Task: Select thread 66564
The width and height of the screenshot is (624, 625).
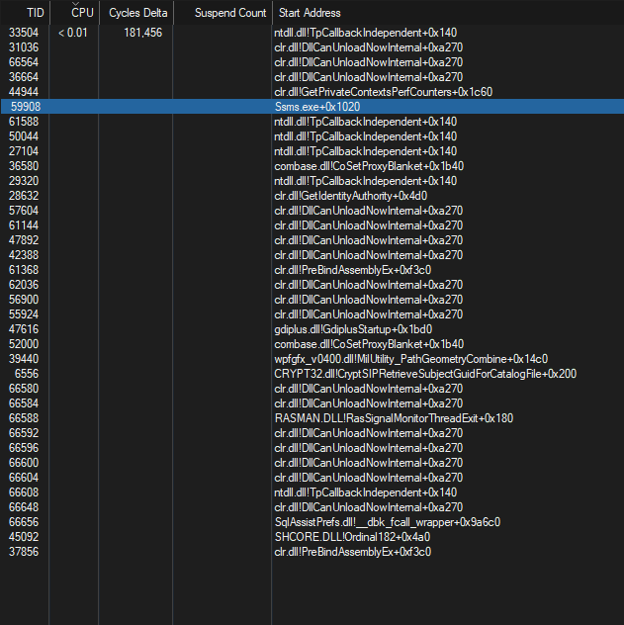Action: point(312,62)
